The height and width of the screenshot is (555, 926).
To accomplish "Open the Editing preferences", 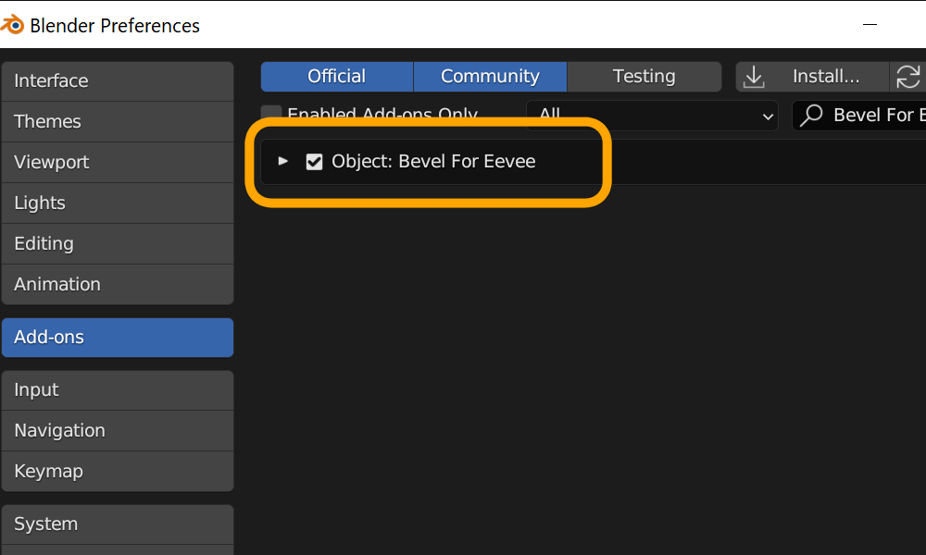I will pyautogui.click(x=118, y=243).
